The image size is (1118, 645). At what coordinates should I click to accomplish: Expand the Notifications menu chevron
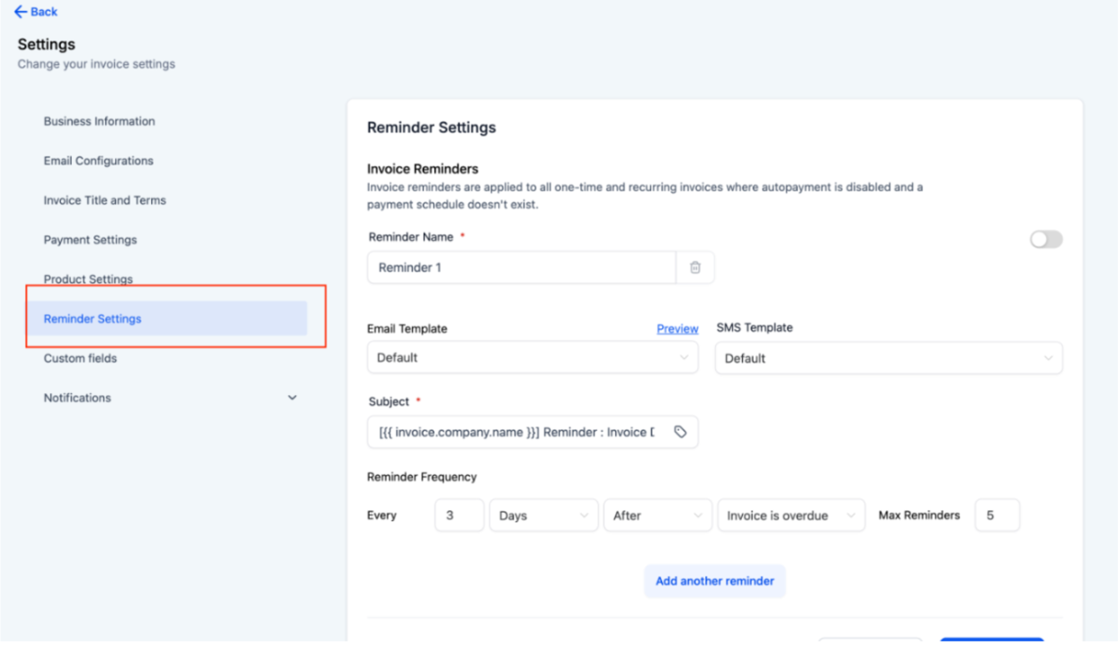(x=291, y=398)
